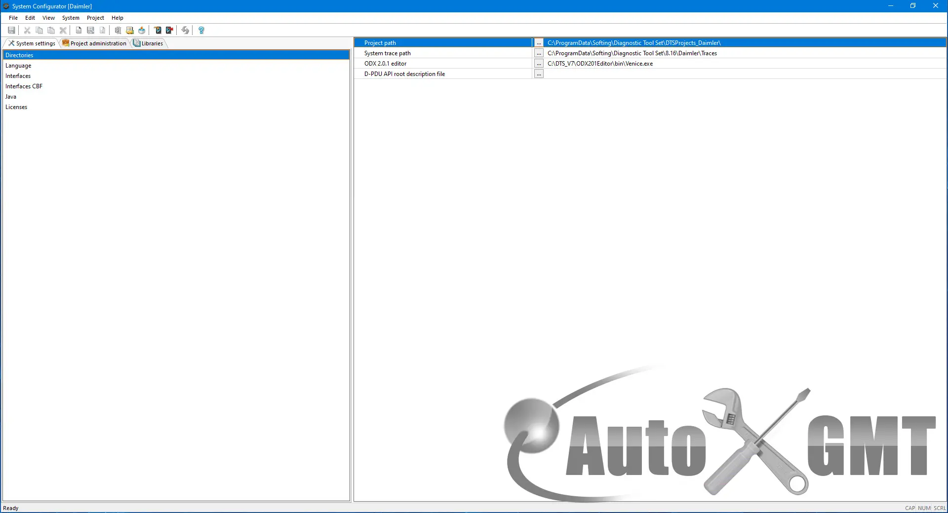The width and height of the screenshot is (948, 513).
Task: Click the Project path label row
Action: [443, 43]
